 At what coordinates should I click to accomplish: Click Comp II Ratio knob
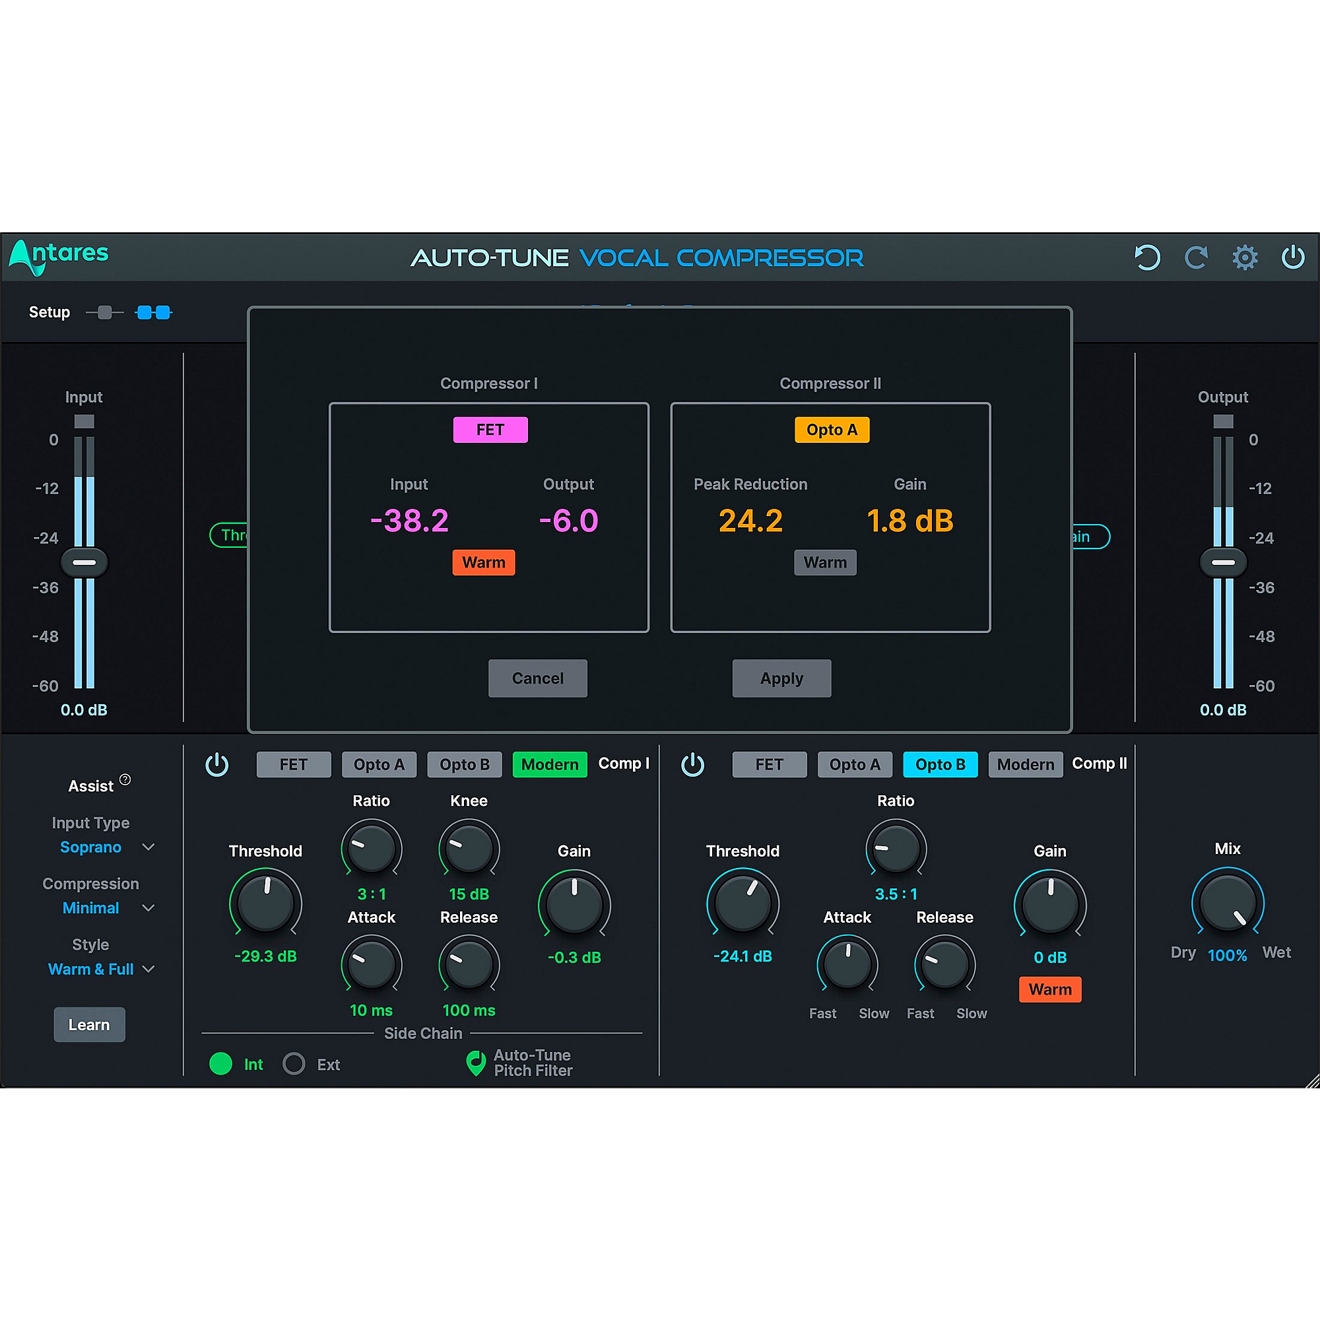pos(896,848)
